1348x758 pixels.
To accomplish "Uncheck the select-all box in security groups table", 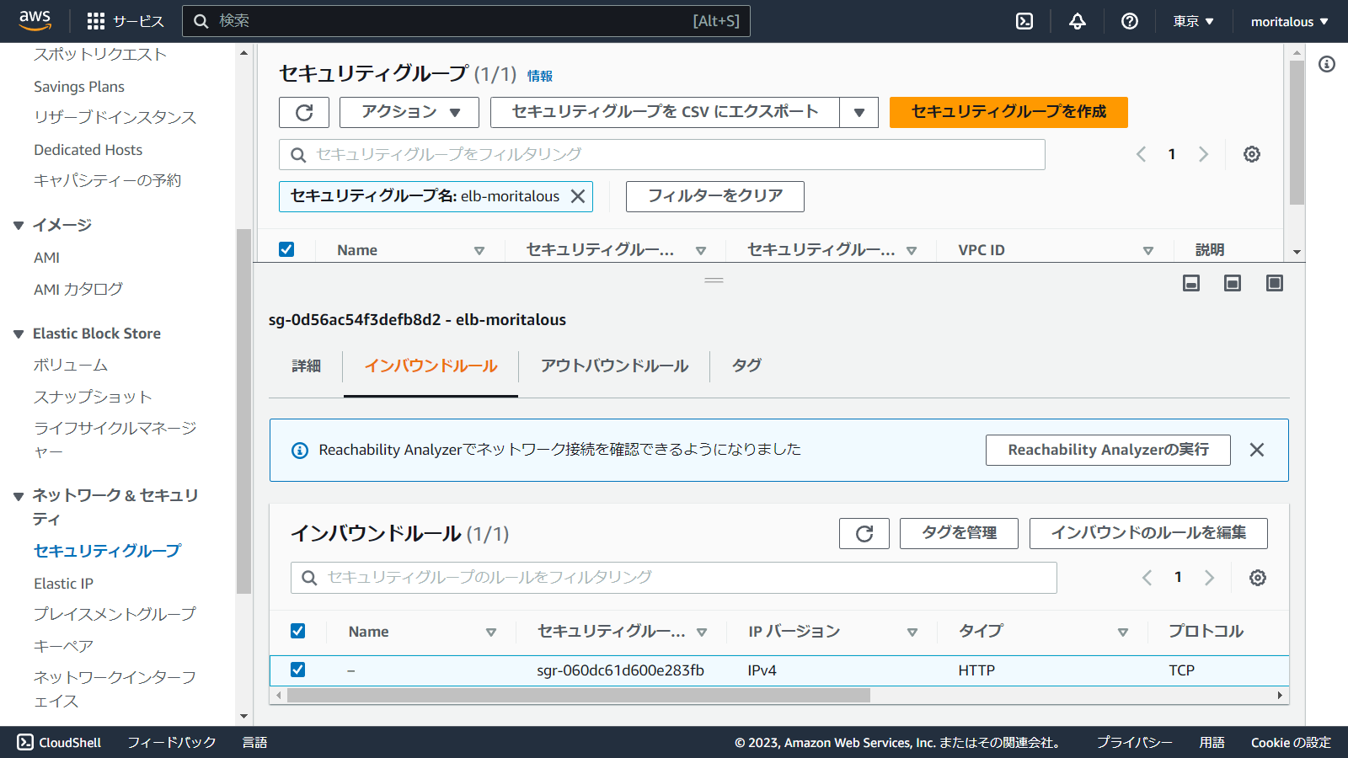I will [x=287, y=249].
